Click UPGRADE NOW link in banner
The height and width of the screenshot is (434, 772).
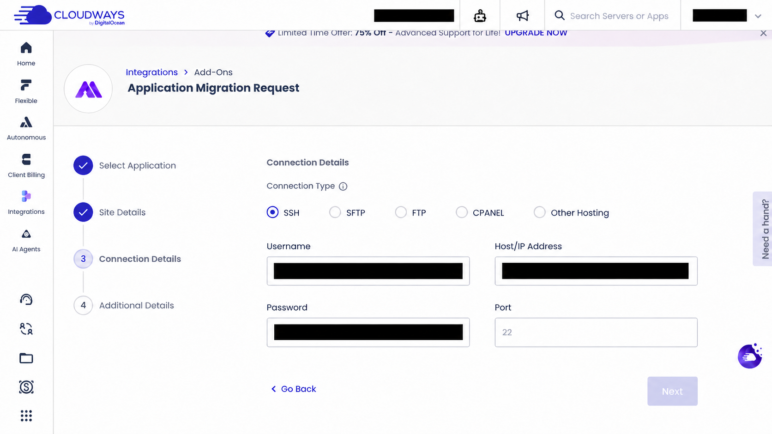coord(536,33)
